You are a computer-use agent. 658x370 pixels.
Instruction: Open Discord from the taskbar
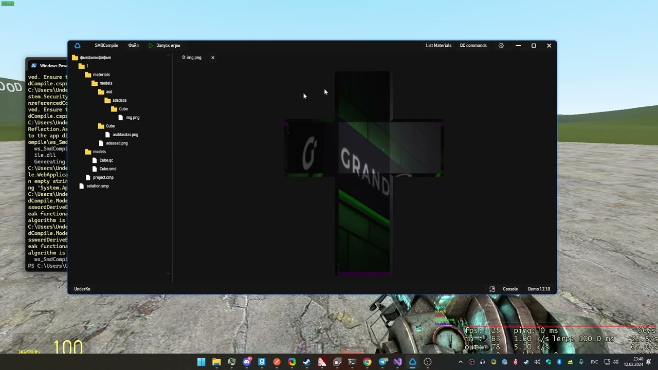[x=247, y=362]
